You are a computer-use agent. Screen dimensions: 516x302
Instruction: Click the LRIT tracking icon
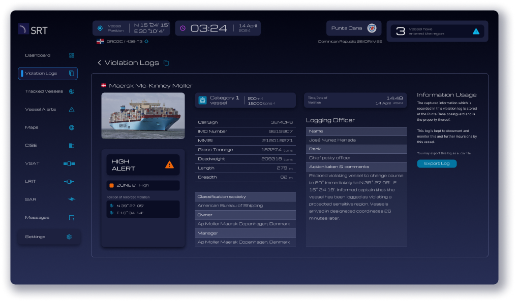coord(69,181)
